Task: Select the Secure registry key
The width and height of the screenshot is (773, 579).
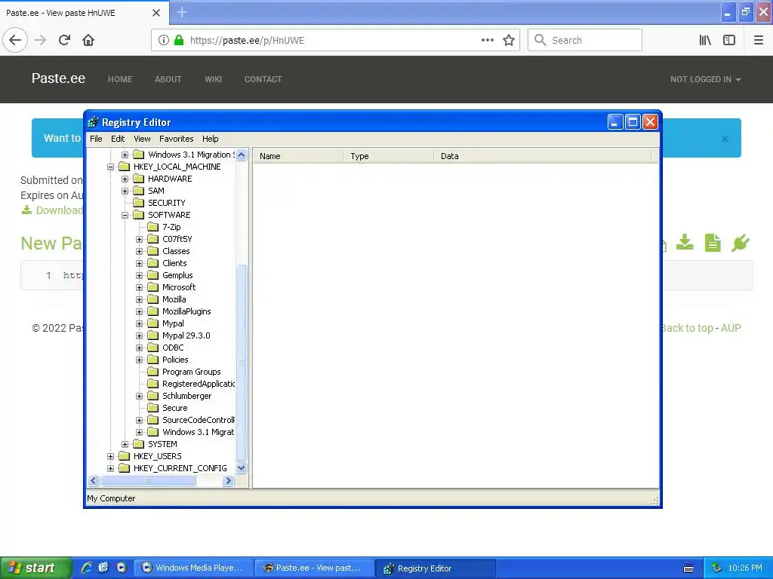Action: click(175, 408)
